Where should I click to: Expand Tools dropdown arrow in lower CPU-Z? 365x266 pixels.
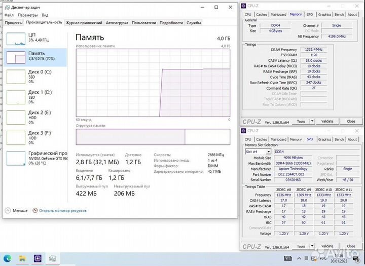pos(312,246)
